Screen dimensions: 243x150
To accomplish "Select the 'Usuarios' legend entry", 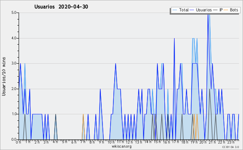I will (x=204, y=10).
